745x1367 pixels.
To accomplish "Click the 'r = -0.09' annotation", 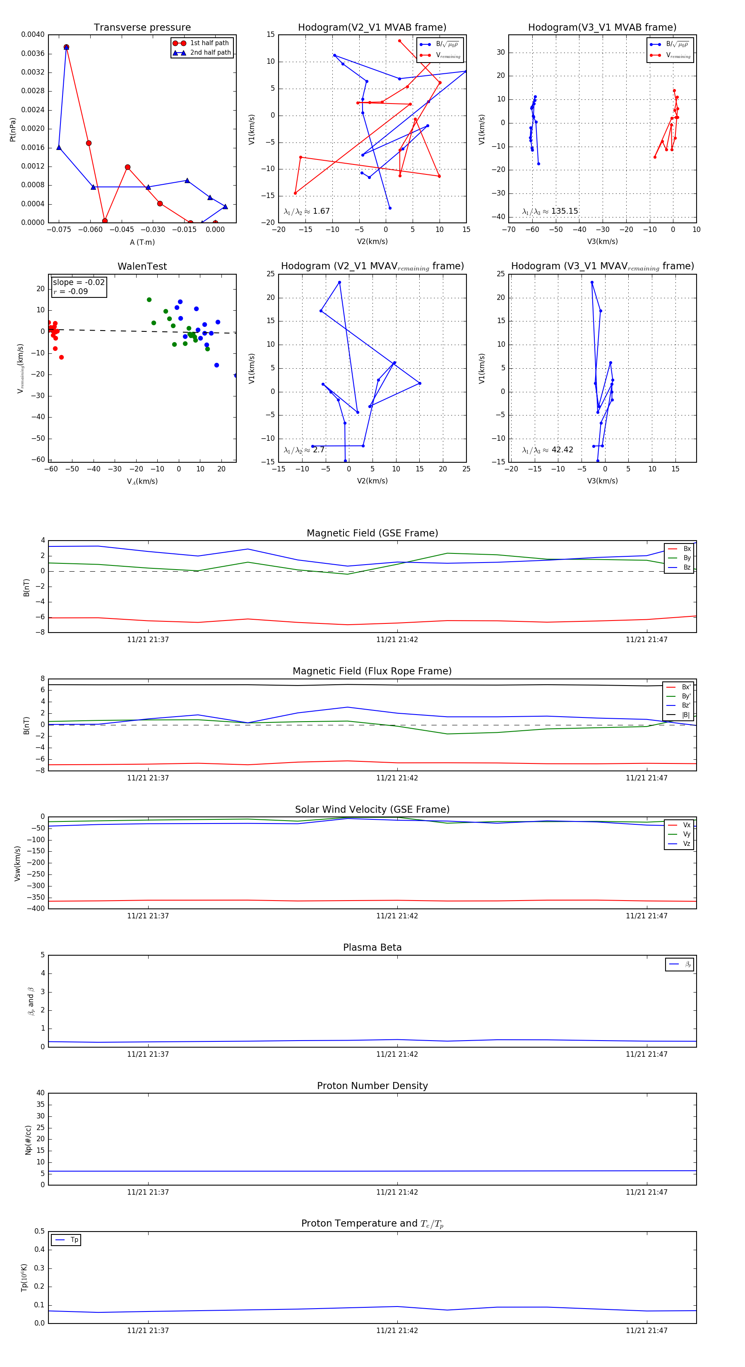I will (x=70, y=291).
